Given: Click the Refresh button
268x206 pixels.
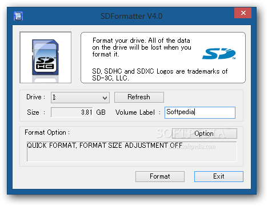Looking at the screenshot, I should coord(139,97).
